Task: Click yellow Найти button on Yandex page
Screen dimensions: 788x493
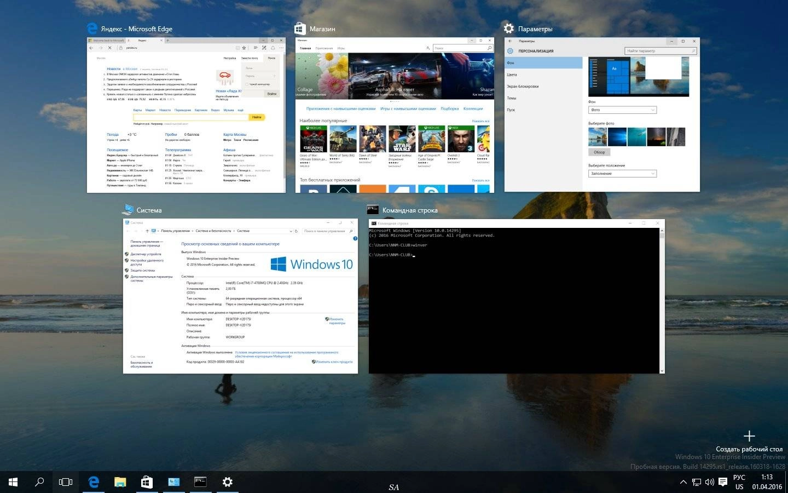Action: tap(257, 117)
